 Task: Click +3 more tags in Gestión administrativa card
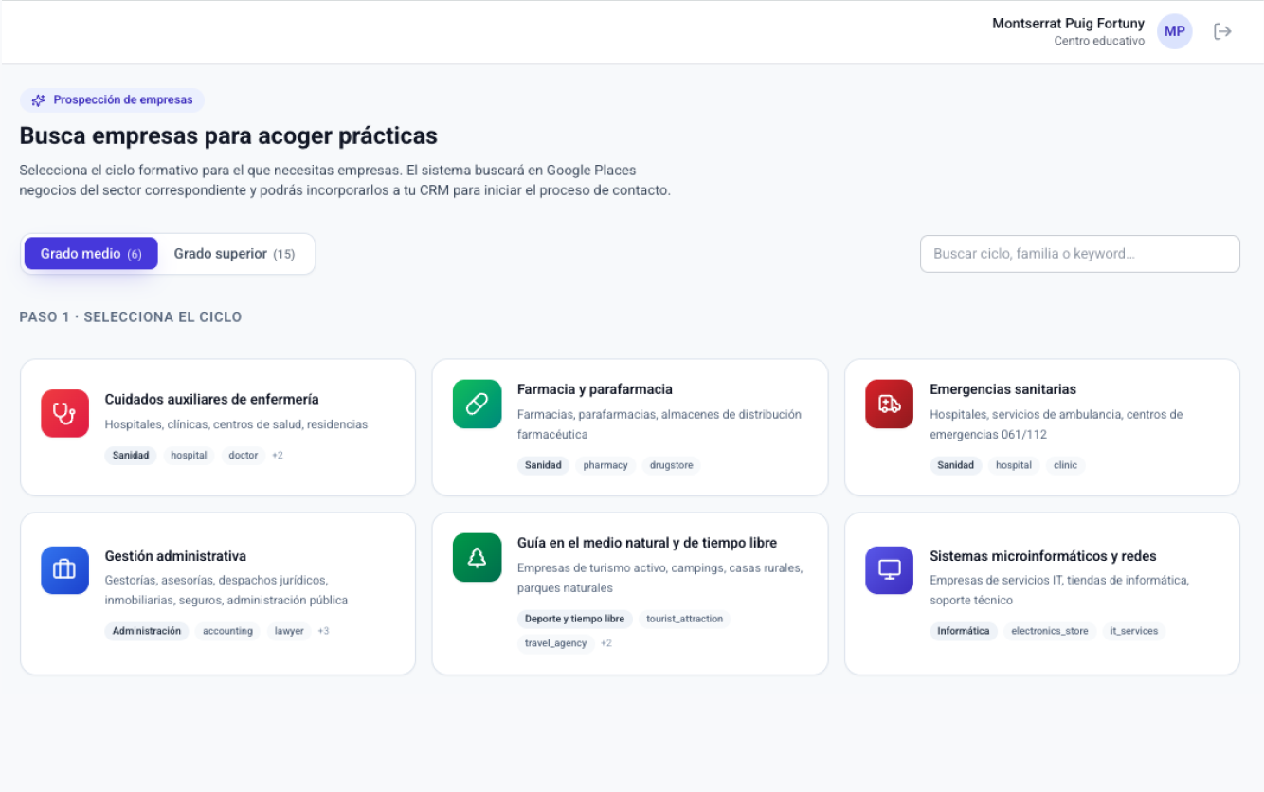[x=323, y=631]
